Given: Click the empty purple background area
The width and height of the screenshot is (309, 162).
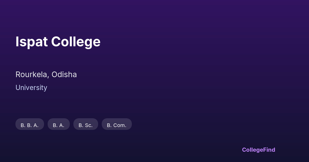Looking at the screenshot, I should click(x=206, y=77).
